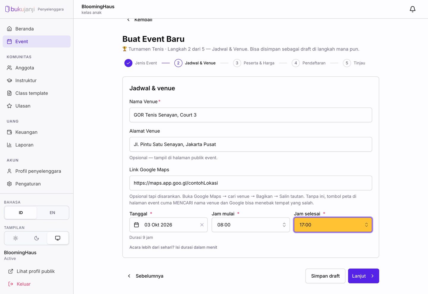Clear the Tanggal date with the X
This screenshot has height=294, width=428.
coord(202,225)
